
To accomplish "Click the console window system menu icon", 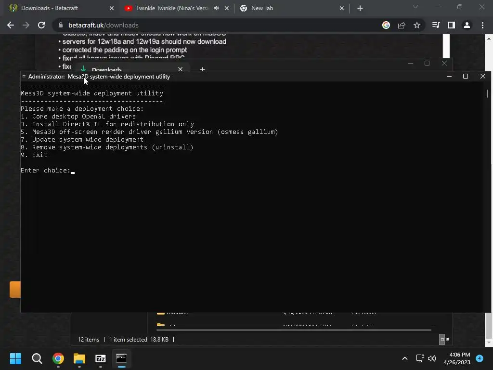I will click(24, 77).
